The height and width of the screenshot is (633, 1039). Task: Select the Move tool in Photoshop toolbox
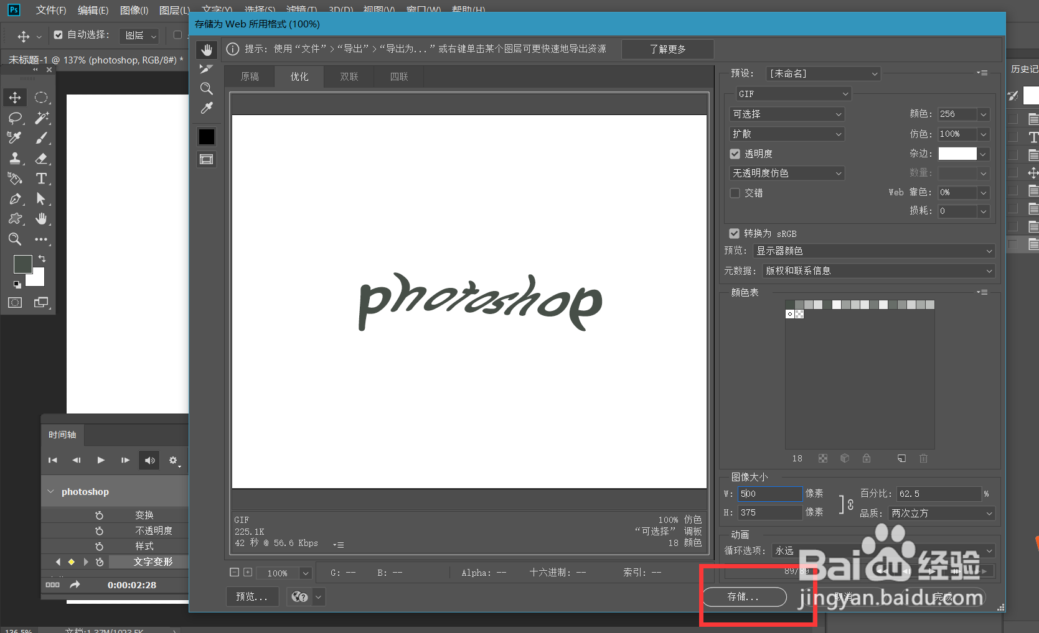[x=15, y=98]
